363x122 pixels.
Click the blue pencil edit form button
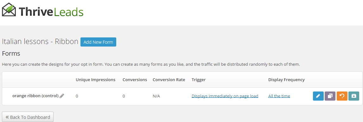pos(318,96)
